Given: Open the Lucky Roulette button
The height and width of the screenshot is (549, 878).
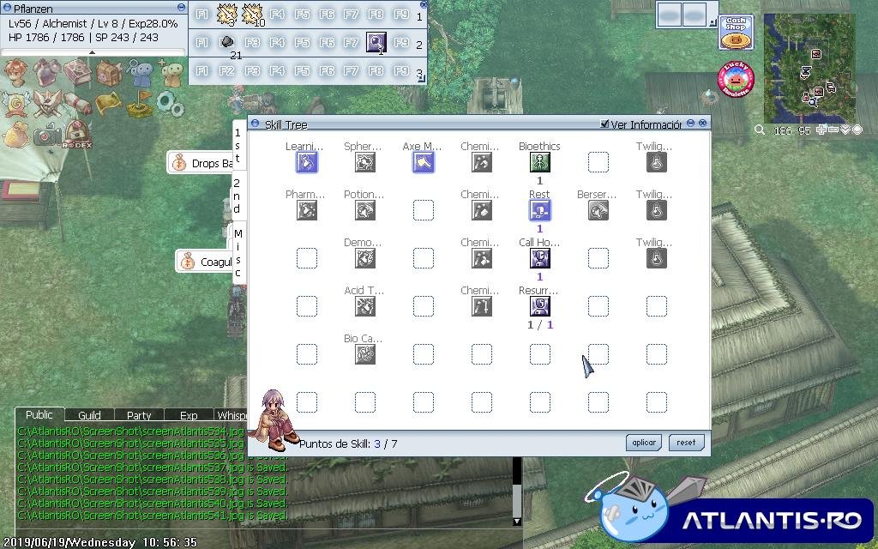Looking at the screenshot, I should [736, 80].
